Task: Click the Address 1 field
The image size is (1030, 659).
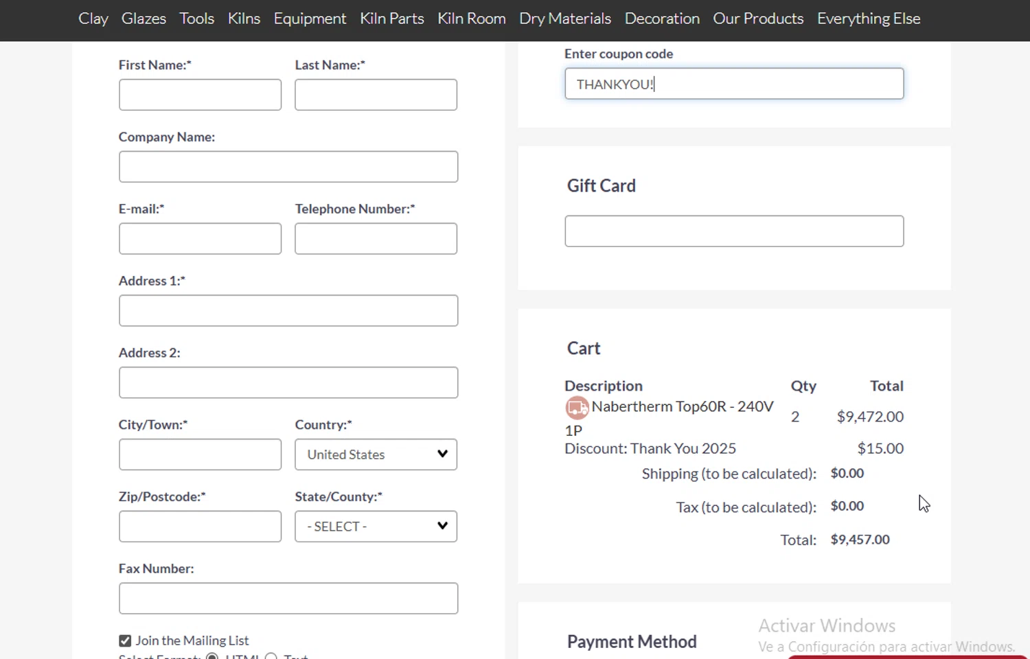Action: click(288, 311)
